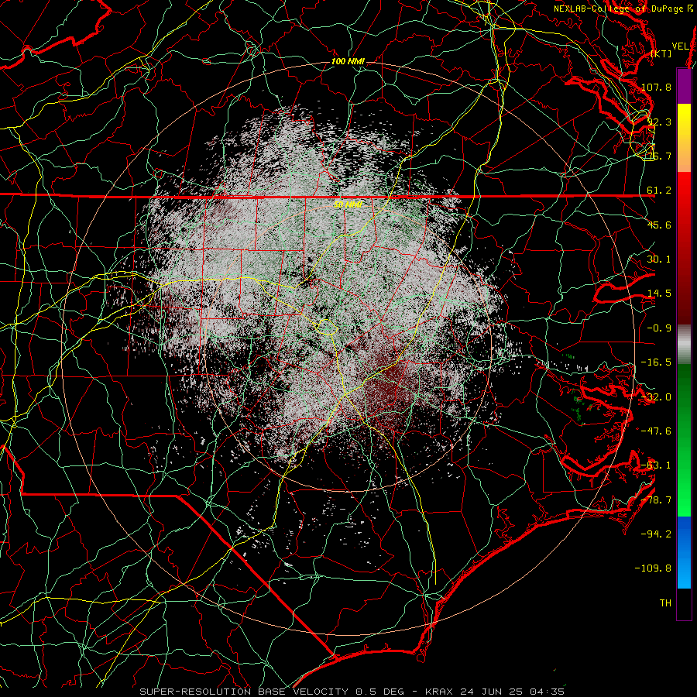Click the 45.6 velocity scale value
This screenshot has height=697, width=697.
pos(659,225)
